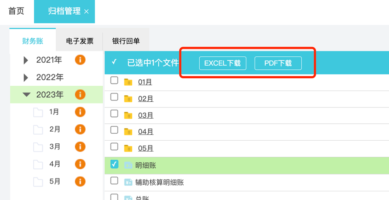Screen dimensions: 389x200
Task: Switch to the 电子发票 tab
Action: point(80,41)
